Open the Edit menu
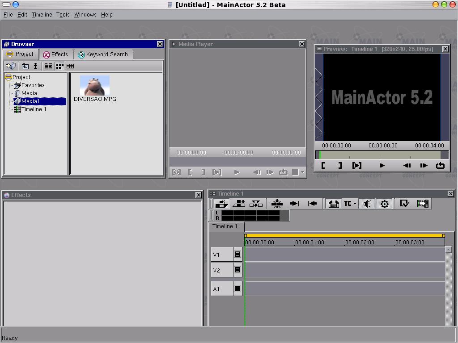 22,15
